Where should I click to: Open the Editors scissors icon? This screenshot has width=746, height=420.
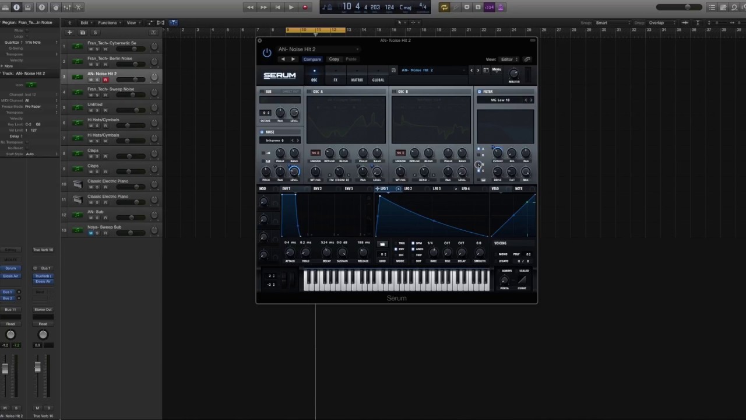coord(79,7)
